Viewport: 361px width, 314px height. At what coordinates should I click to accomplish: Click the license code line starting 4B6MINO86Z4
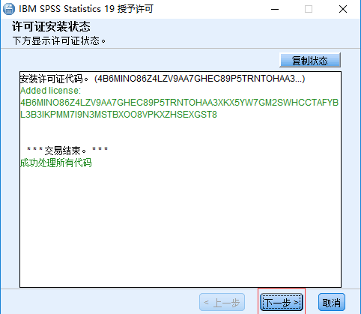(179, 103)
